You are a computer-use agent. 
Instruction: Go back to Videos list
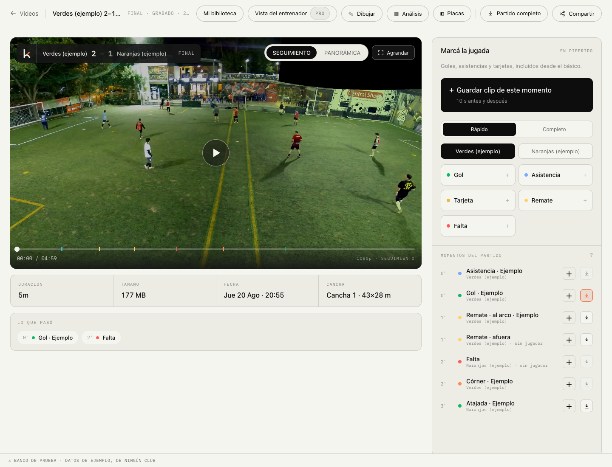click(24, 14)
